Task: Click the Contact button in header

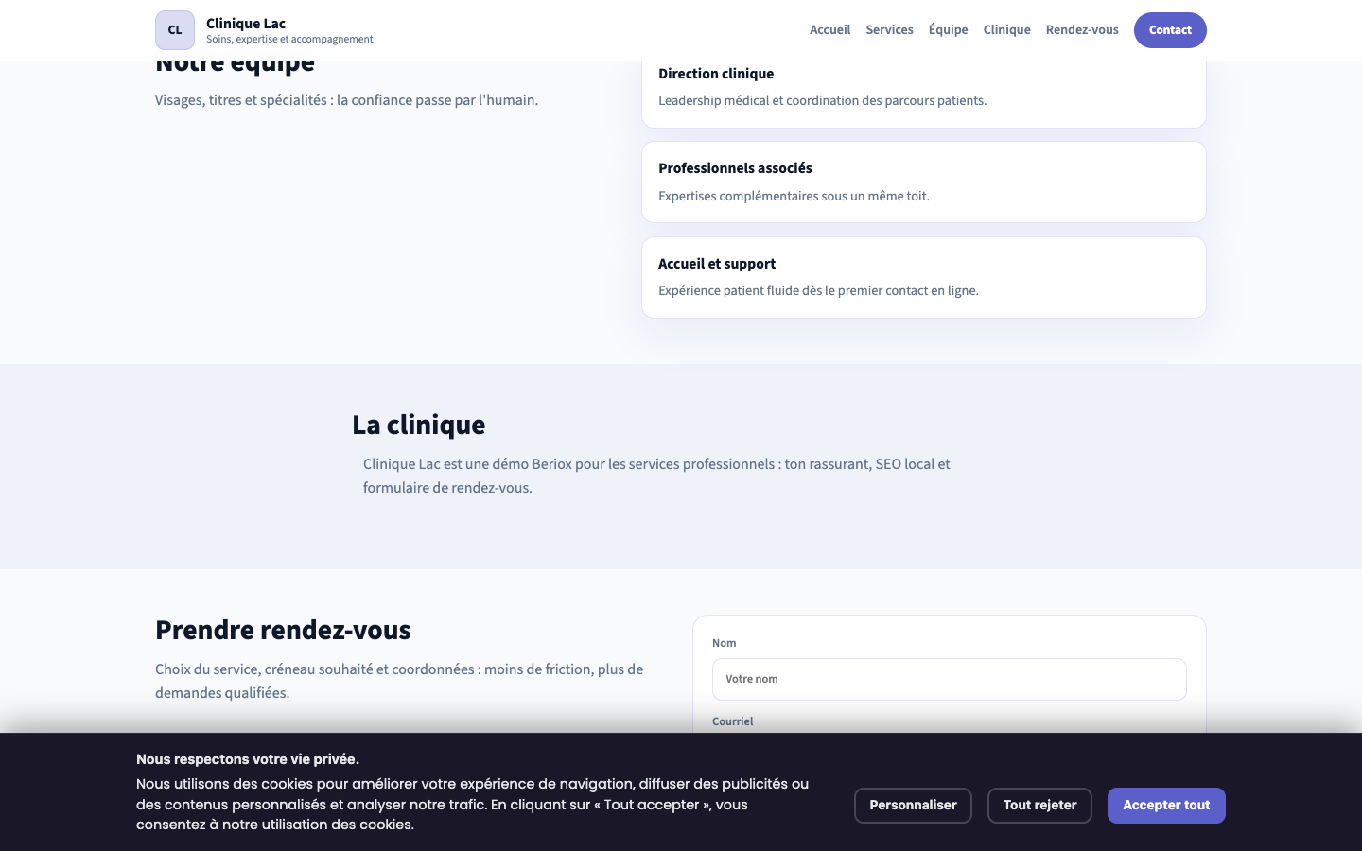Action: point(1170,30)
